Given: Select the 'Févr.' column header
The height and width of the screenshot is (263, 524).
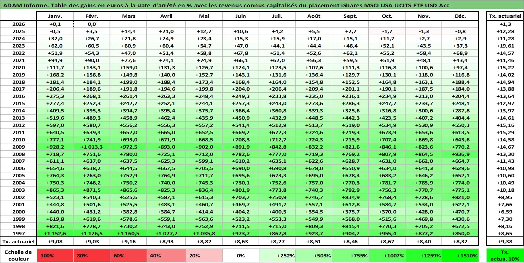Looking at the screenshot, I should click(92, 16).
